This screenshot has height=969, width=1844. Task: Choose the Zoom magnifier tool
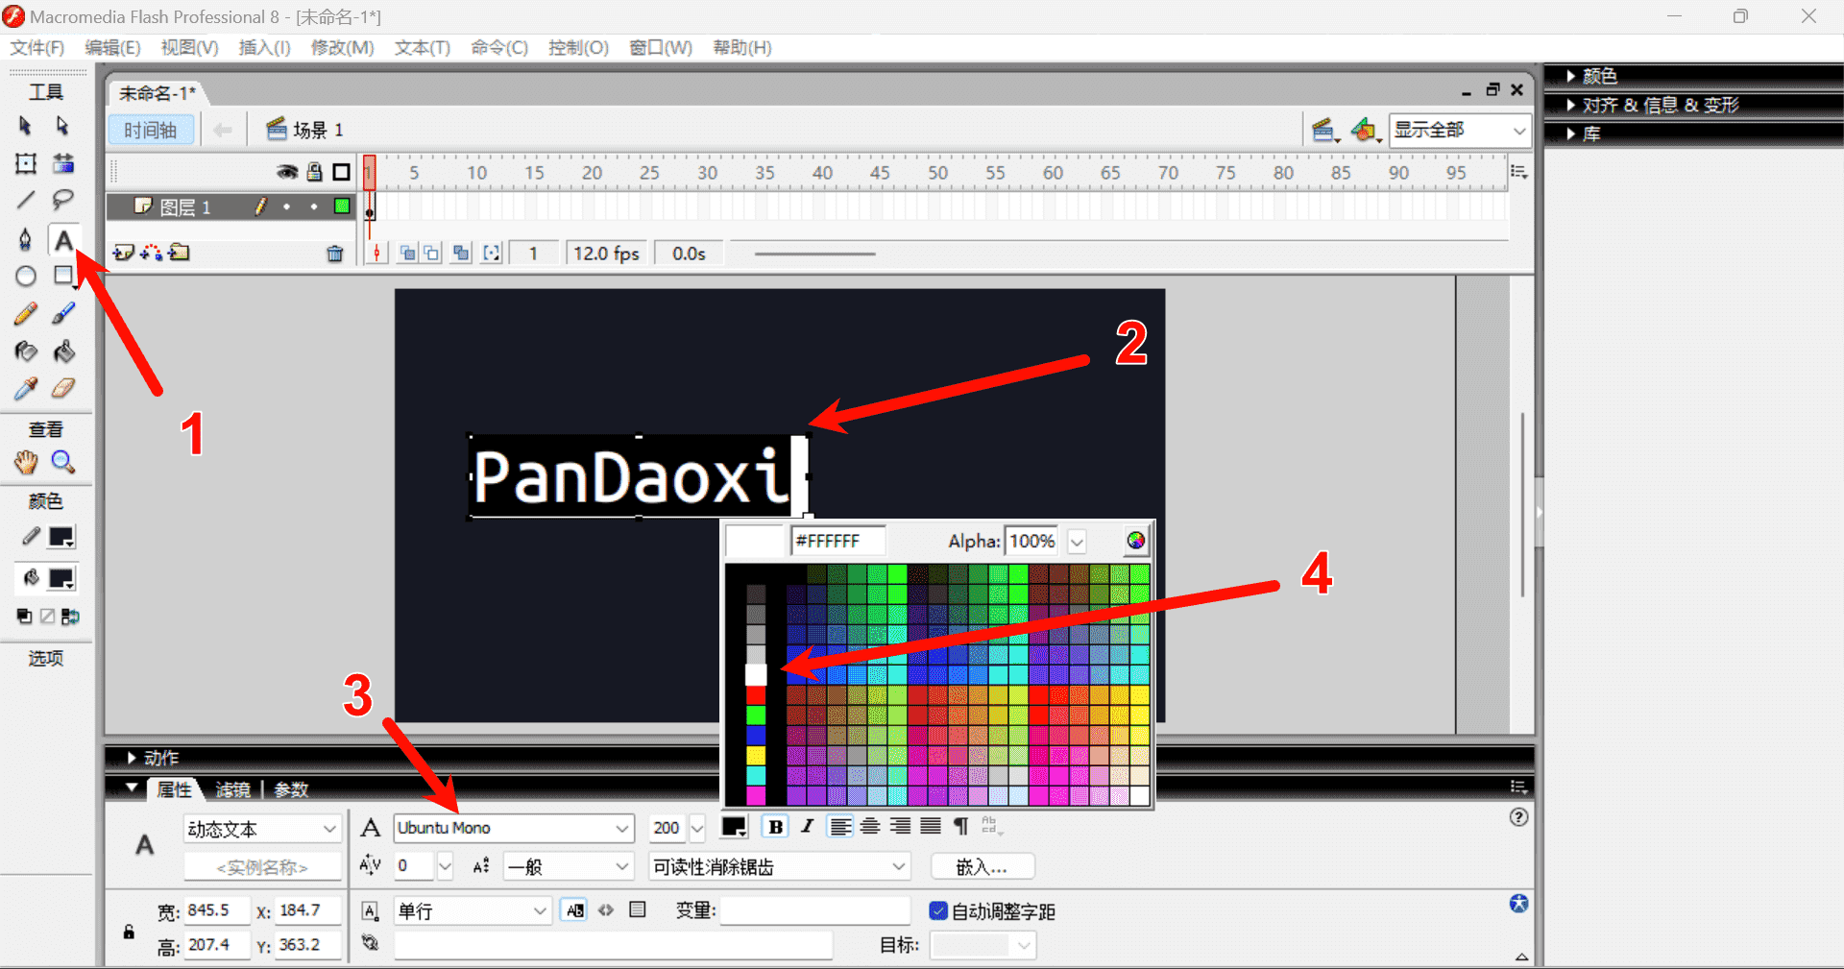pos(63,463)
